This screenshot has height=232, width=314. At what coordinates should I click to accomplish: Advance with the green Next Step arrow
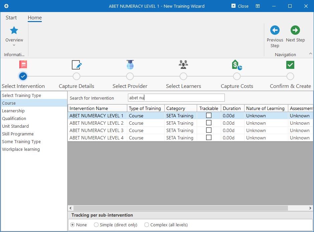295,30
